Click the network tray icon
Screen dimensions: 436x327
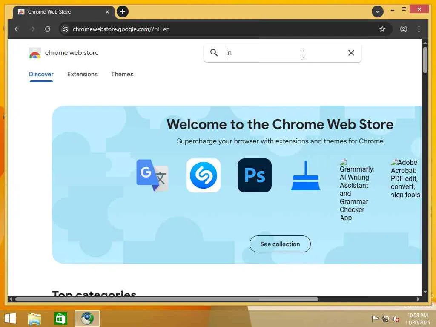click(x=386, y=319)
